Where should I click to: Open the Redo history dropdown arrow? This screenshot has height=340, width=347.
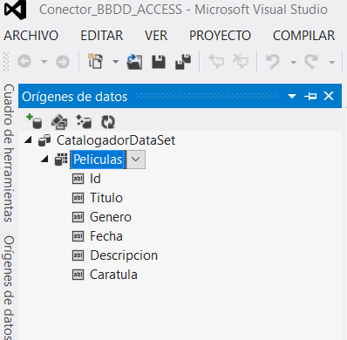[x=331, y=62]
